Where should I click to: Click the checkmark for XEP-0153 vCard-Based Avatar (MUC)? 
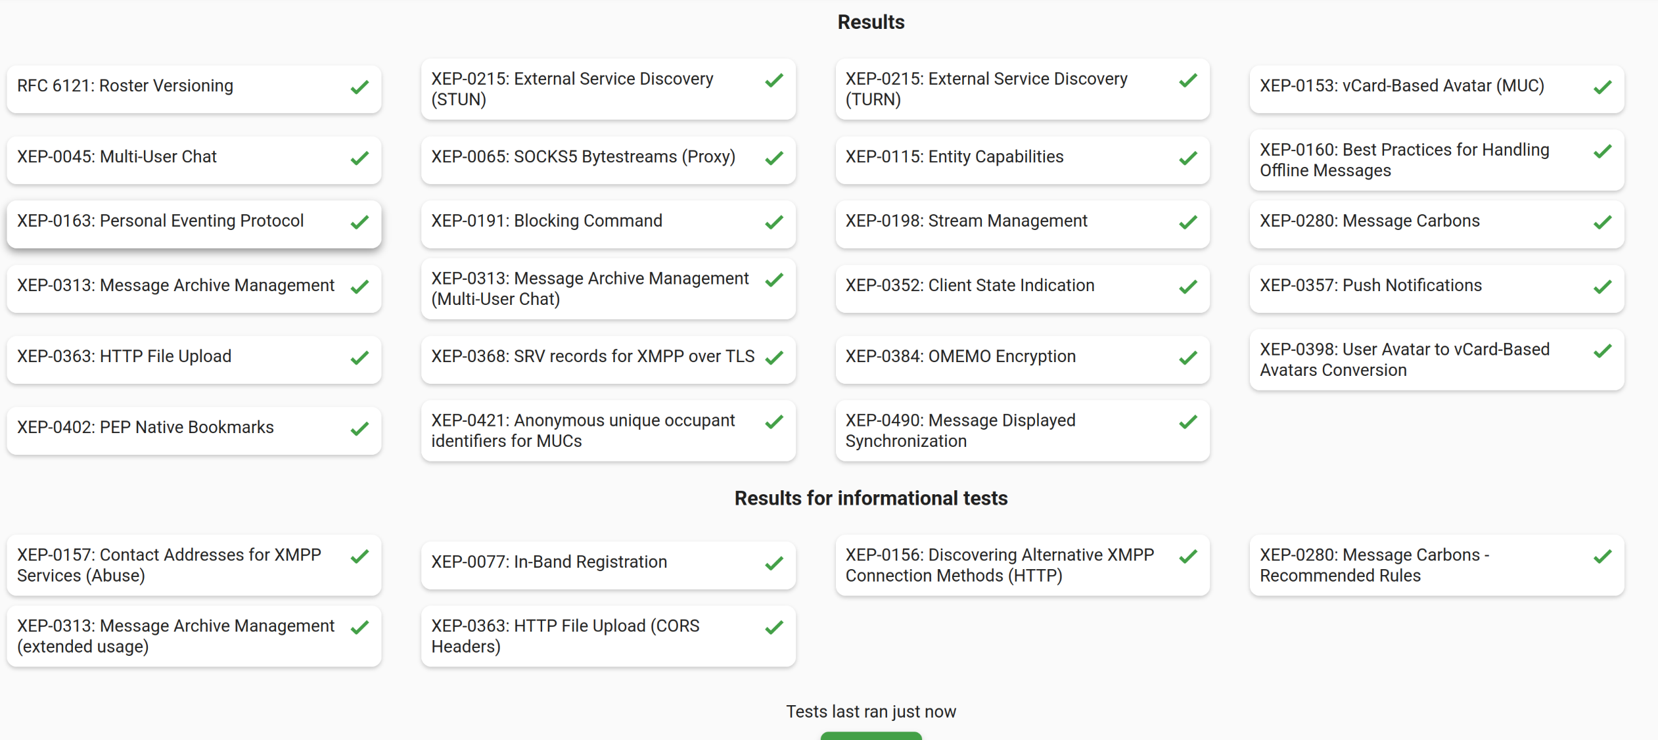[x=1603, y=87]
